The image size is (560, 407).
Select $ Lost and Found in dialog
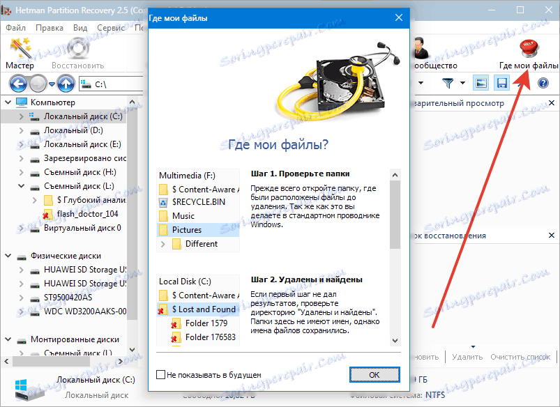click(198, 309)
